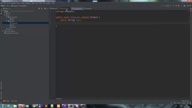Switch to the Product.java editor tab
This screenshot has width=192, height=108.
64,9
